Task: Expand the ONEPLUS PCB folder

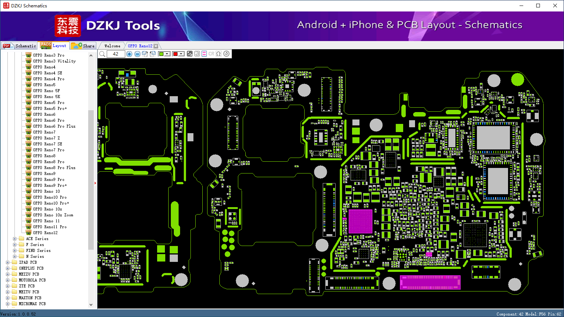Action: click(x=8, y=268)
